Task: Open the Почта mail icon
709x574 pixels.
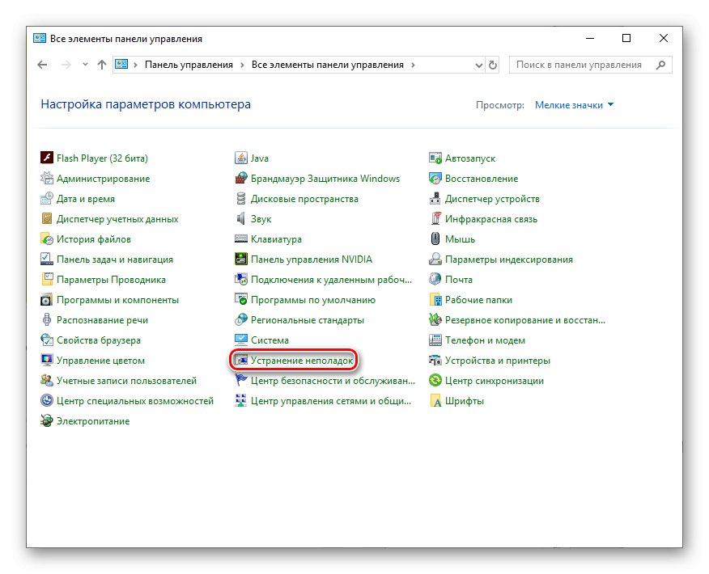Action: [x=435, y=280]
